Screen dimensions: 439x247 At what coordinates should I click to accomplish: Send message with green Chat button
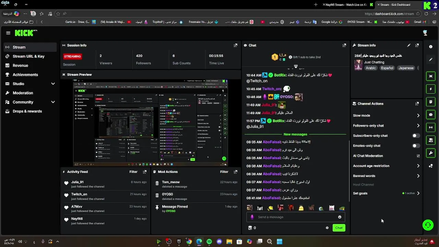[339, 228]
